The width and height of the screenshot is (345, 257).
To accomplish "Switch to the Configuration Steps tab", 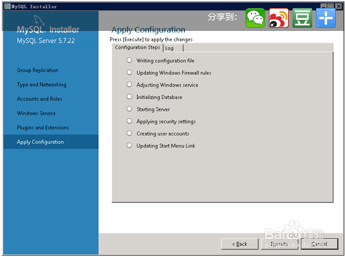I will [x=137, y=48].
